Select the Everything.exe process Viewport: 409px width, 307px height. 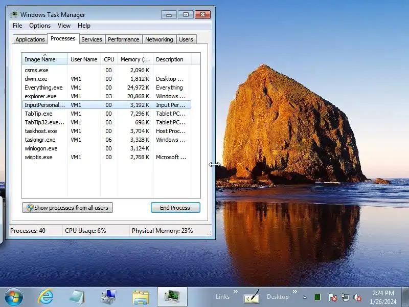[x=106, y=87]
